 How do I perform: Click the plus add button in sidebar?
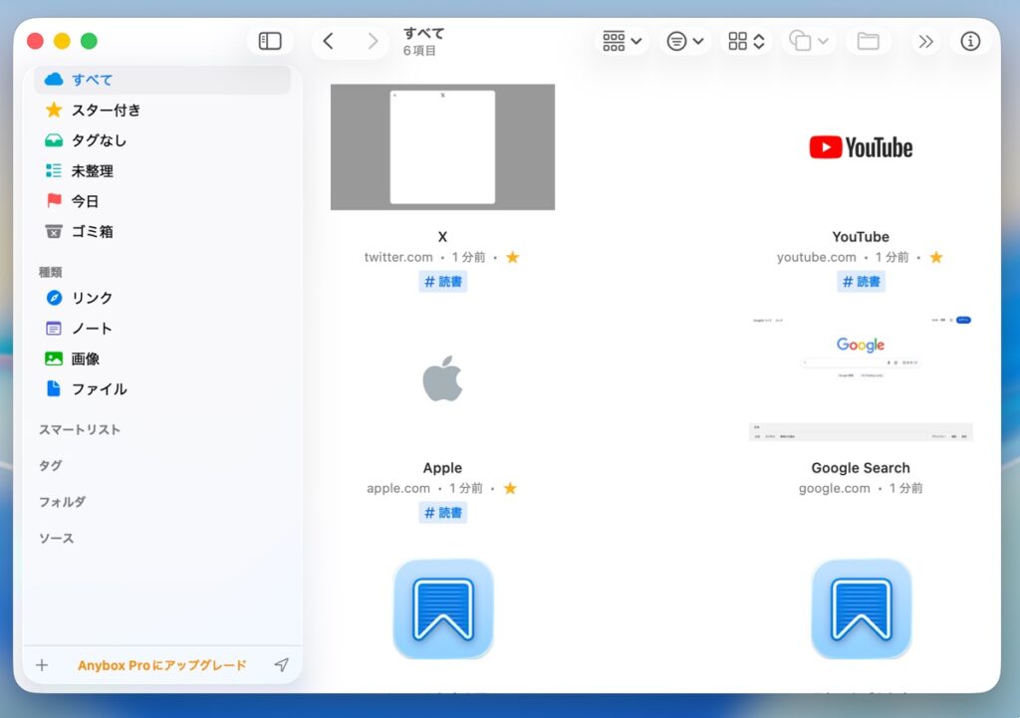pyautogui.click(x=42, y=665)
